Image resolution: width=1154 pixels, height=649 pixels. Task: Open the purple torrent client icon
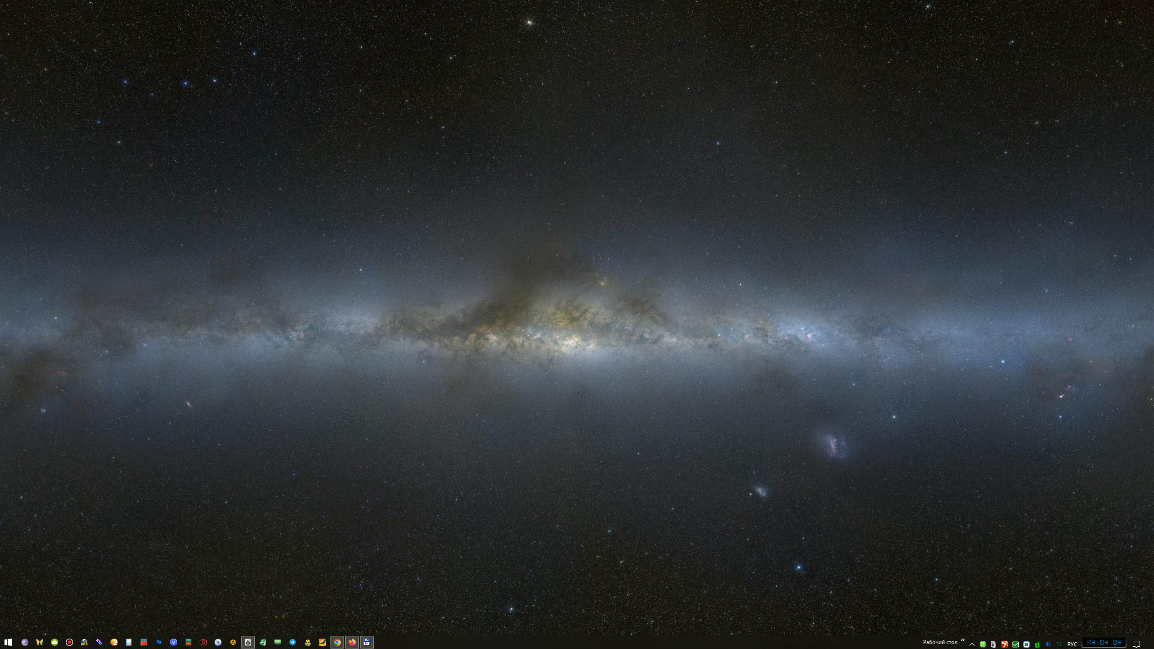25,642
